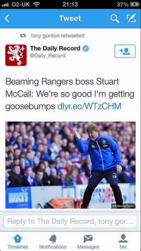
Task: Open the Me profile tab
Action: 123,242
